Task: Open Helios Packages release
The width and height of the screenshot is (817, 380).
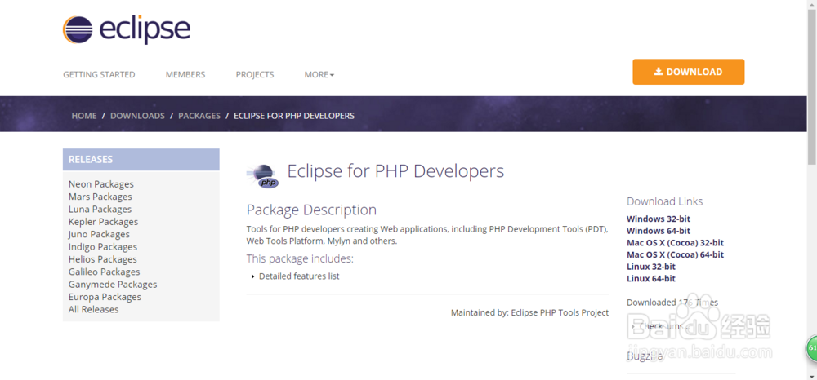Action: (103, 258)
